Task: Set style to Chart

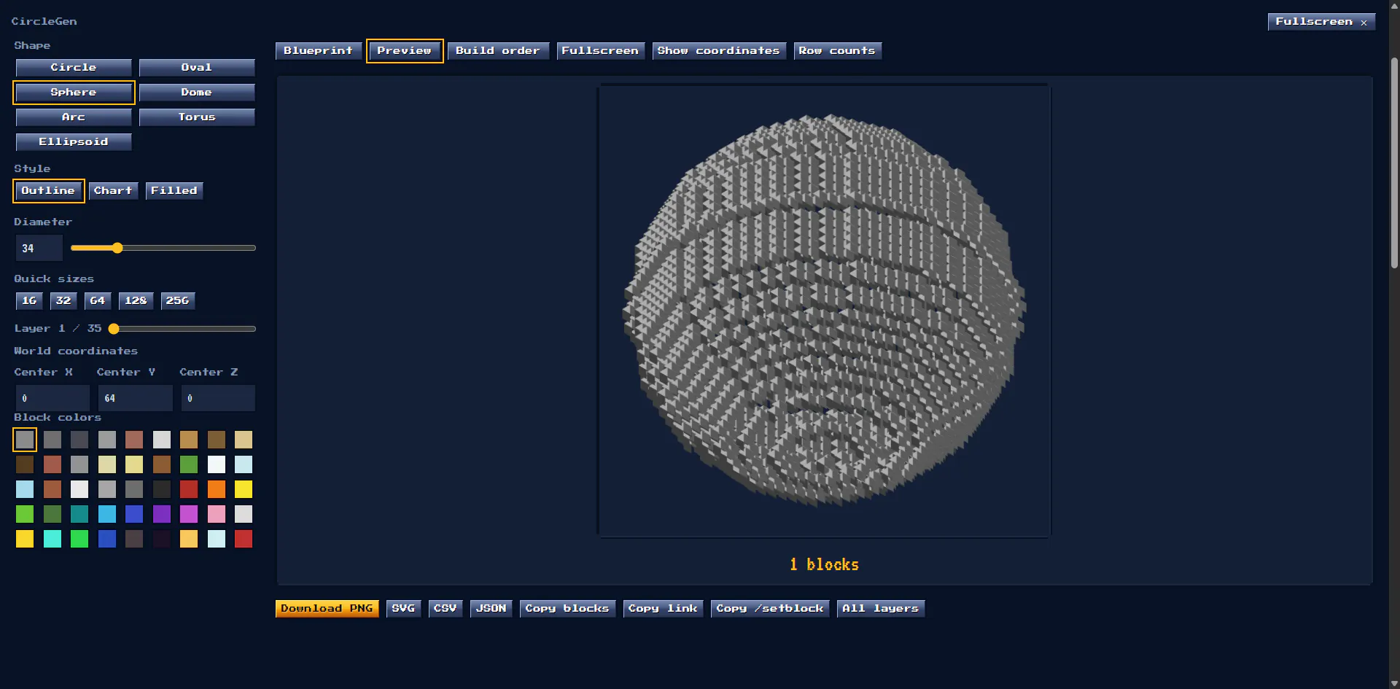Action: pyautogui.click(x=113, y=190)
